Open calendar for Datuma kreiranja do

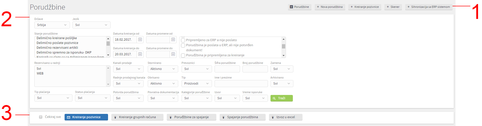(x=140, y=54)
